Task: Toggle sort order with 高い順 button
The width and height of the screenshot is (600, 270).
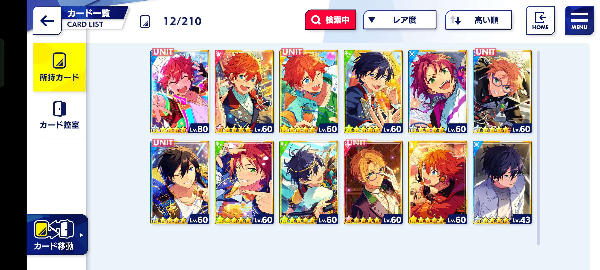Action: [x=478, y=20]
